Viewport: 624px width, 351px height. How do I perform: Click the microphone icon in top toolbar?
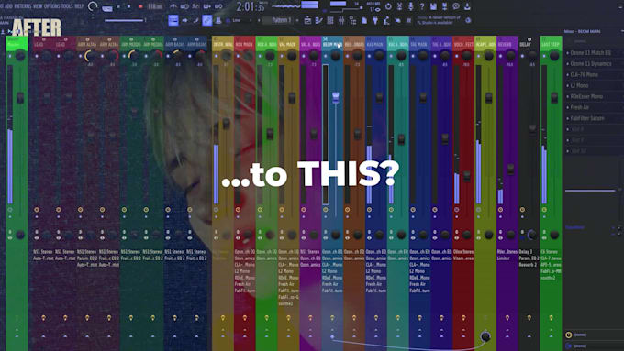click(411, 6)
